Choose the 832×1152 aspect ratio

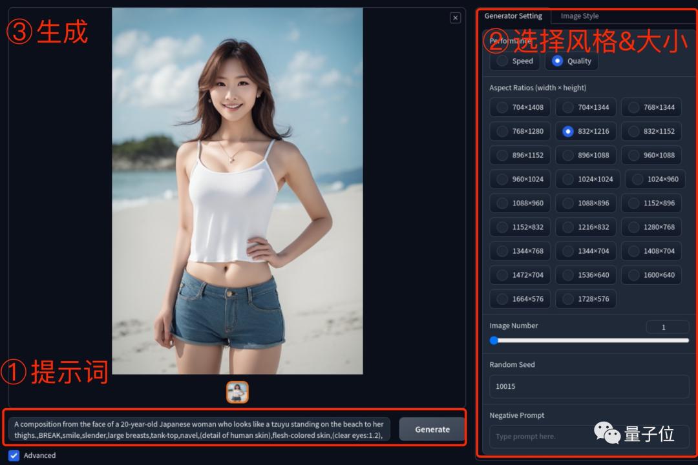[x=651, y=131]
